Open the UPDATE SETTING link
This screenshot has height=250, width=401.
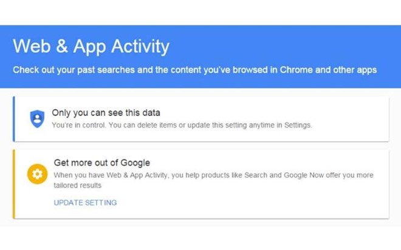85,203
